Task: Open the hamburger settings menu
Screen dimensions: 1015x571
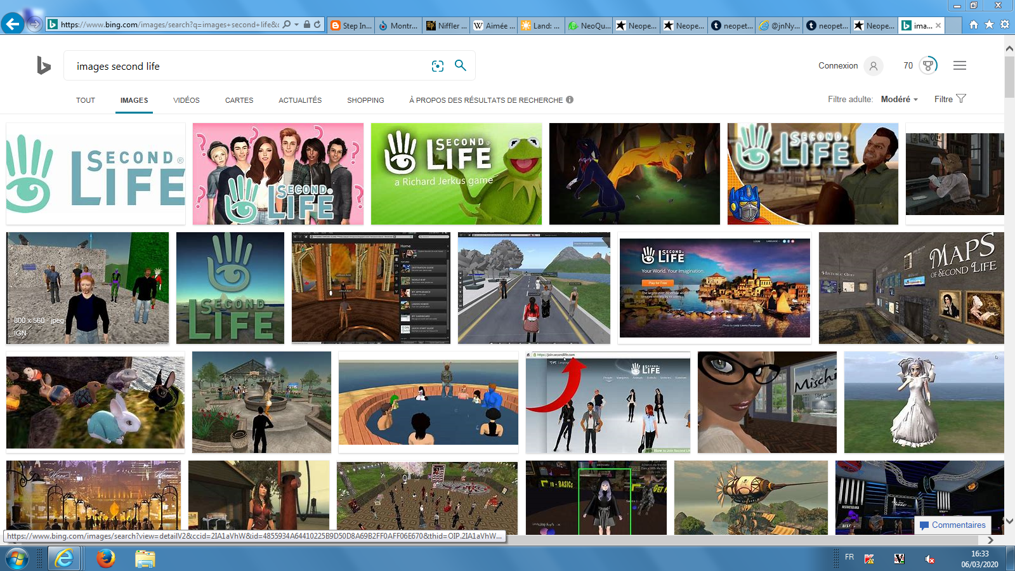Action: click(x=960, y=65)
